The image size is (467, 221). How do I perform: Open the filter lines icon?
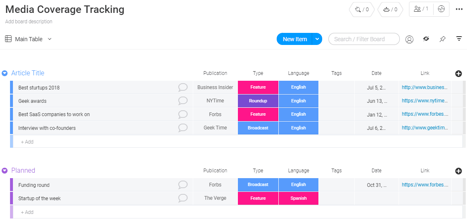point(459,39)
